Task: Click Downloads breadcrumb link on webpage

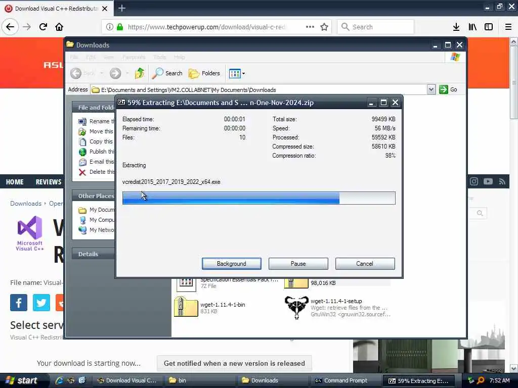Action: (x=26, y=204)
